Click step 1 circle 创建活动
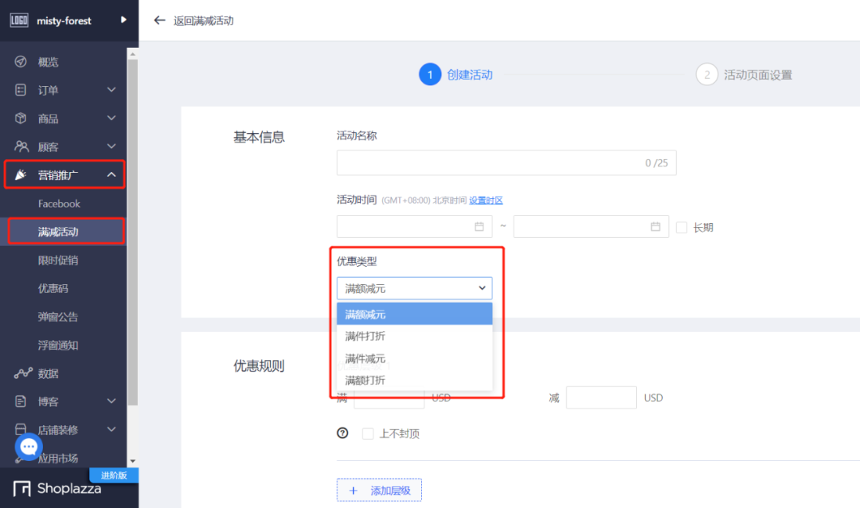The width and height of the screenshot is (860, 508). (x=430, y=75)
